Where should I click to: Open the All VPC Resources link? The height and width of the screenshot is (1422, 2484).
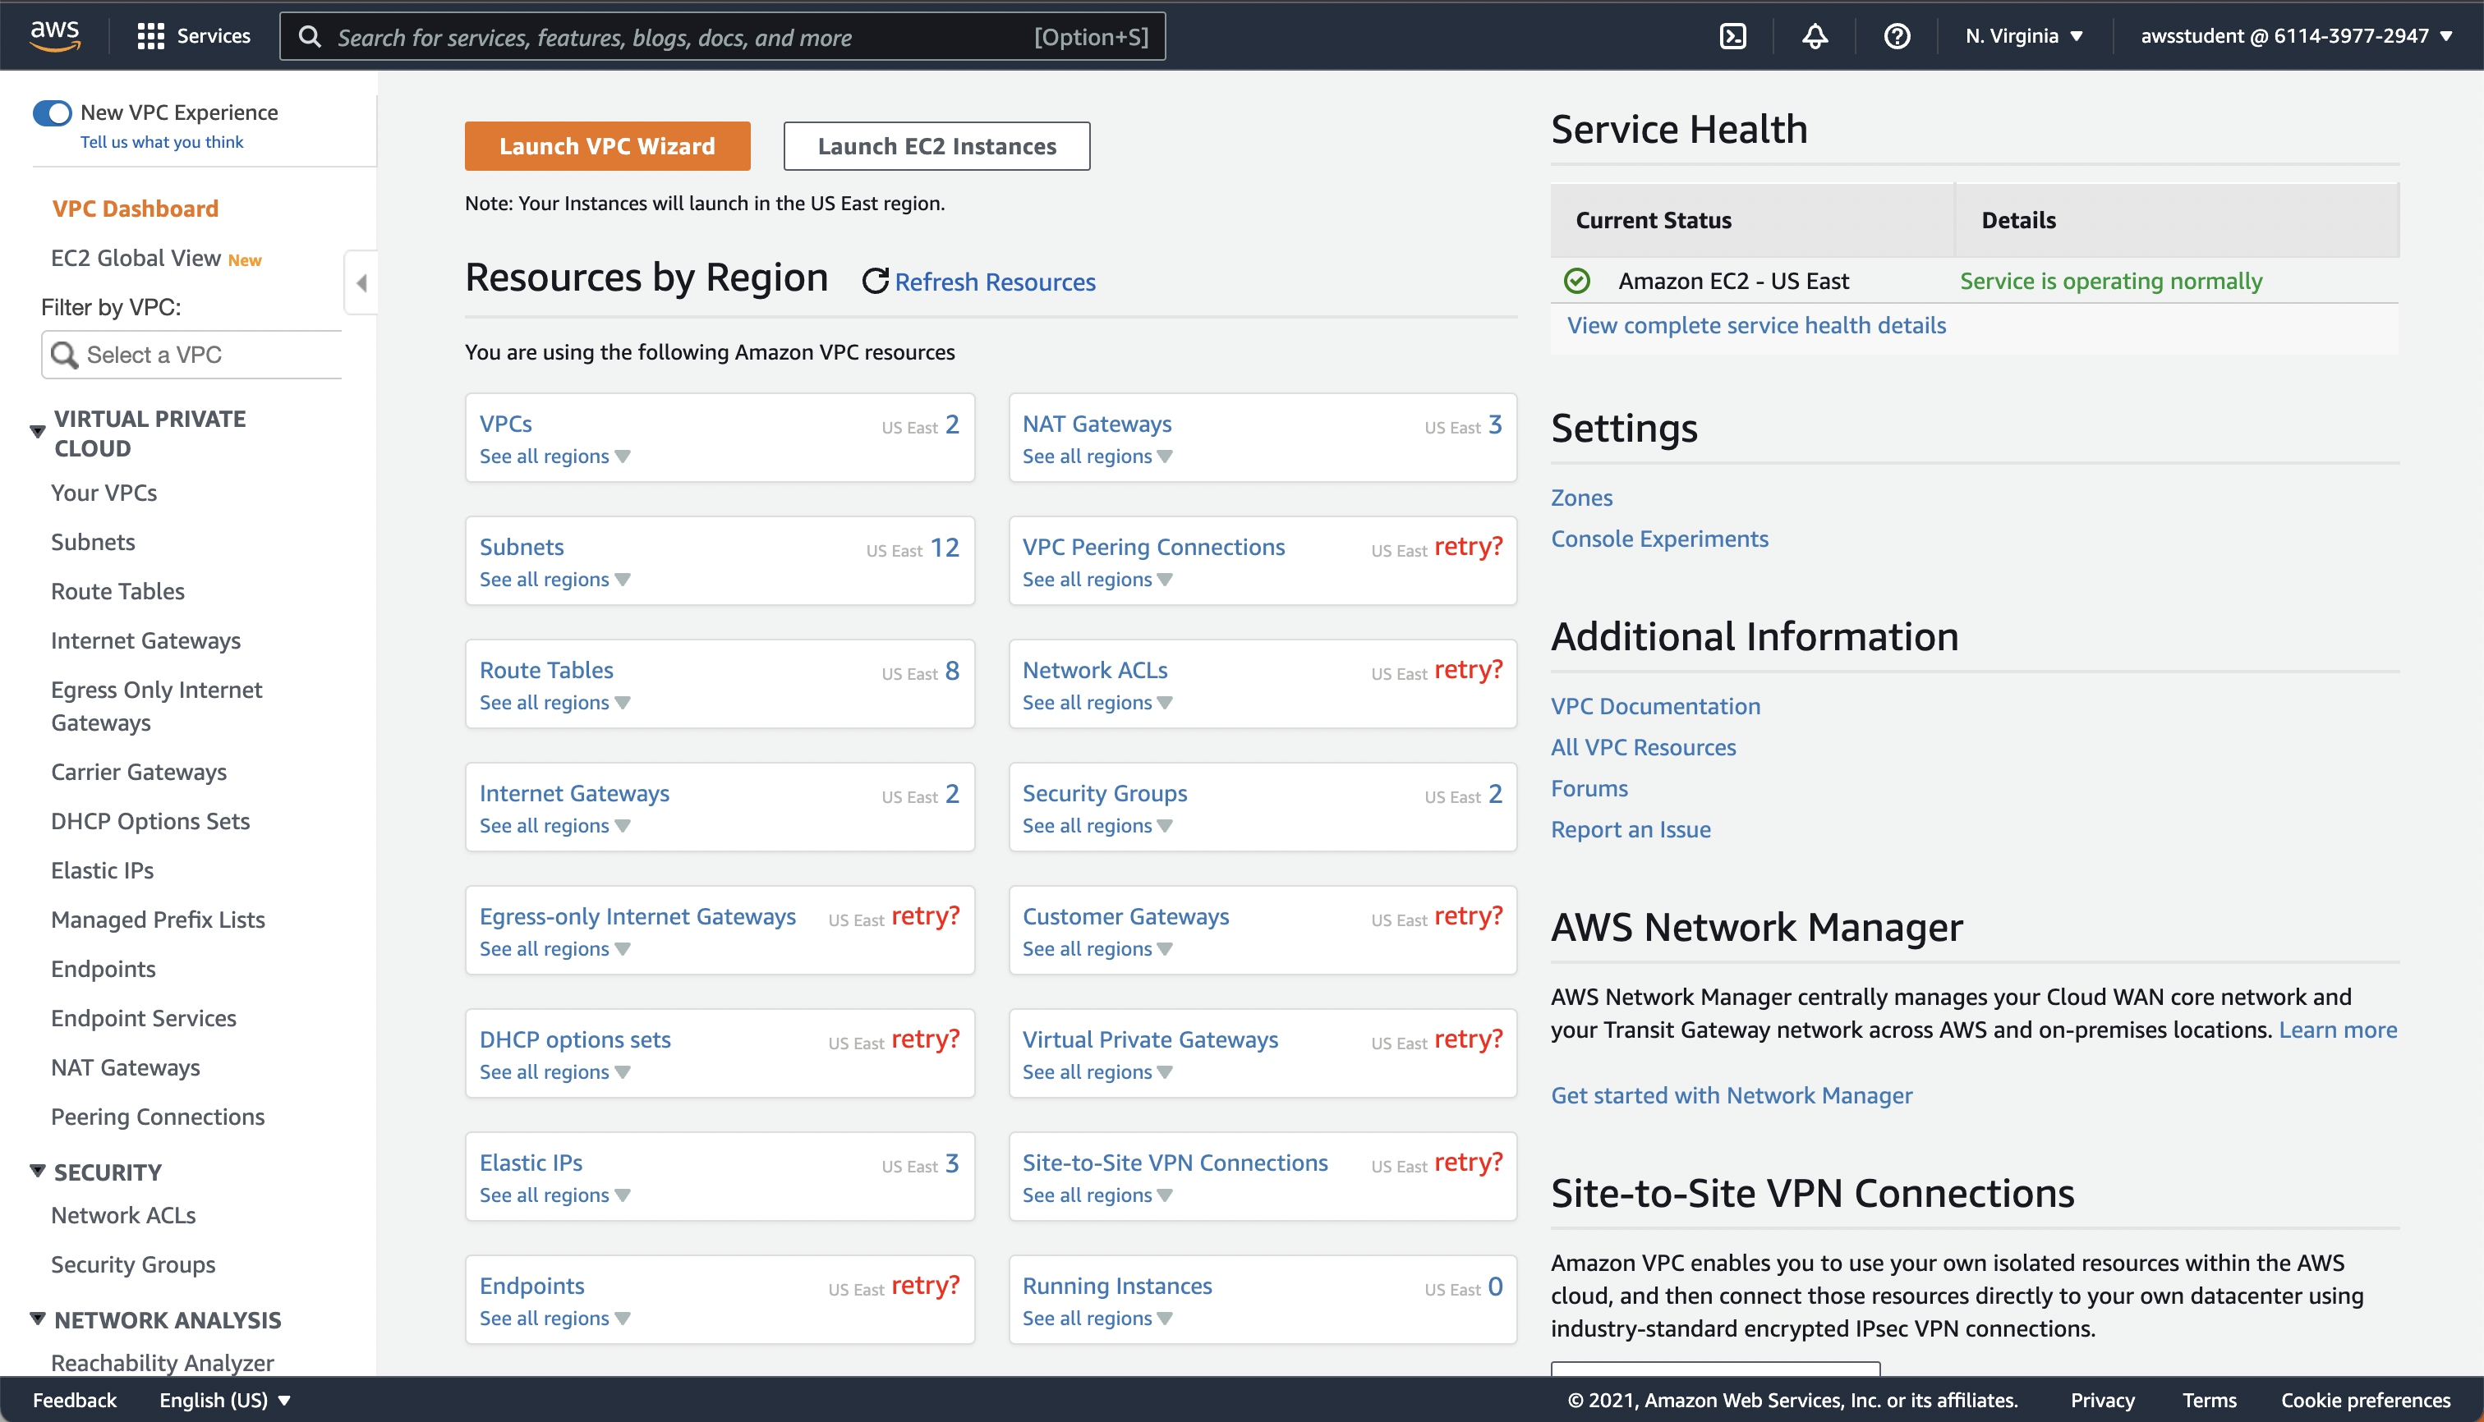pyautogui.click(x=1643, y=746)
